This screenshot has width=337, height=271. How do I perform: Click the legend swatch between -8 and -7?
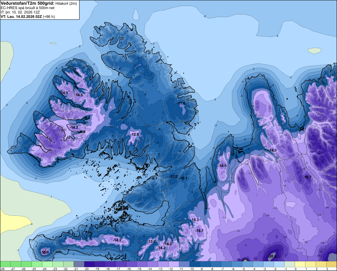[216, 264]
